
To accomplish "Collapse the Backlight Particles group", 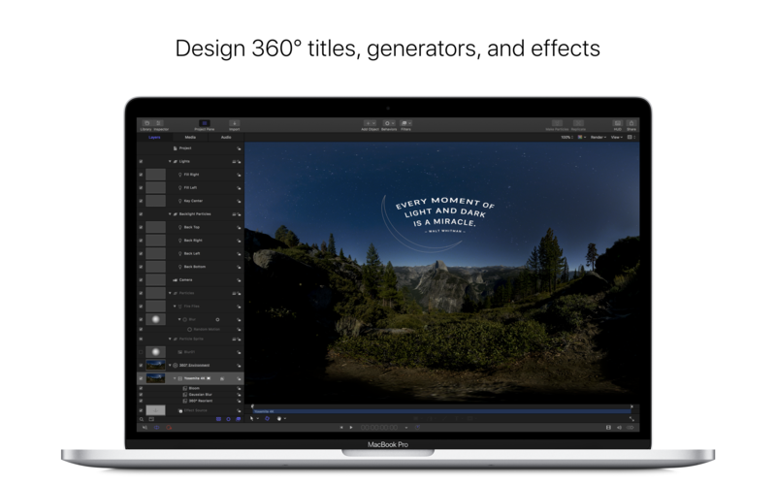I will click(x=169, y=213).
